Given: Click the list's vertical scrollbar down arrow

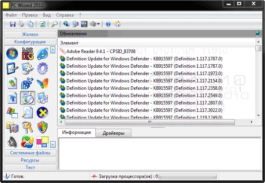Looking at the screenshot, I should click(258, 116).
